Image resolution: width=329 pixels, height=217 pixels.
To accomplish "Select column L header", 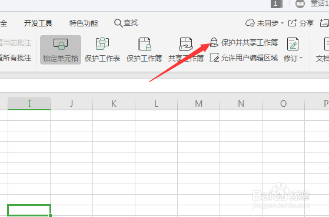I will click(x=157, y=103).
